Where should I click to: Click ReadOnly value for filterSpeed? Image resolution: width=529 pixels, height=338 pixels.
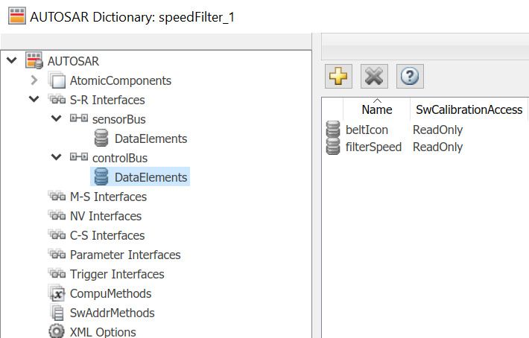pos(437,147)
